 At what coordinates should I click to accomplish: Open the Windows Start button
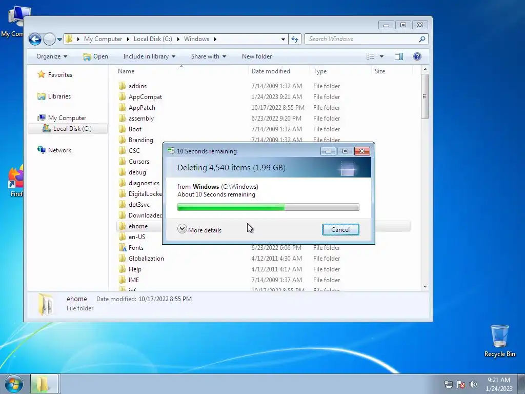coord(14,384)
